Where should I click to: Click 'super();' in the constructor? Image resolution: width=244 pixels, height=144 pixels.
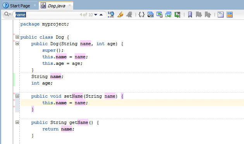[53, 51]
